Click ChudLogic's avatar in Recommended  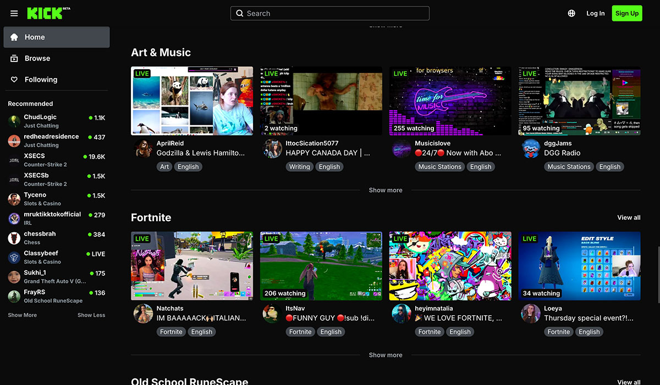pos(14,121)
